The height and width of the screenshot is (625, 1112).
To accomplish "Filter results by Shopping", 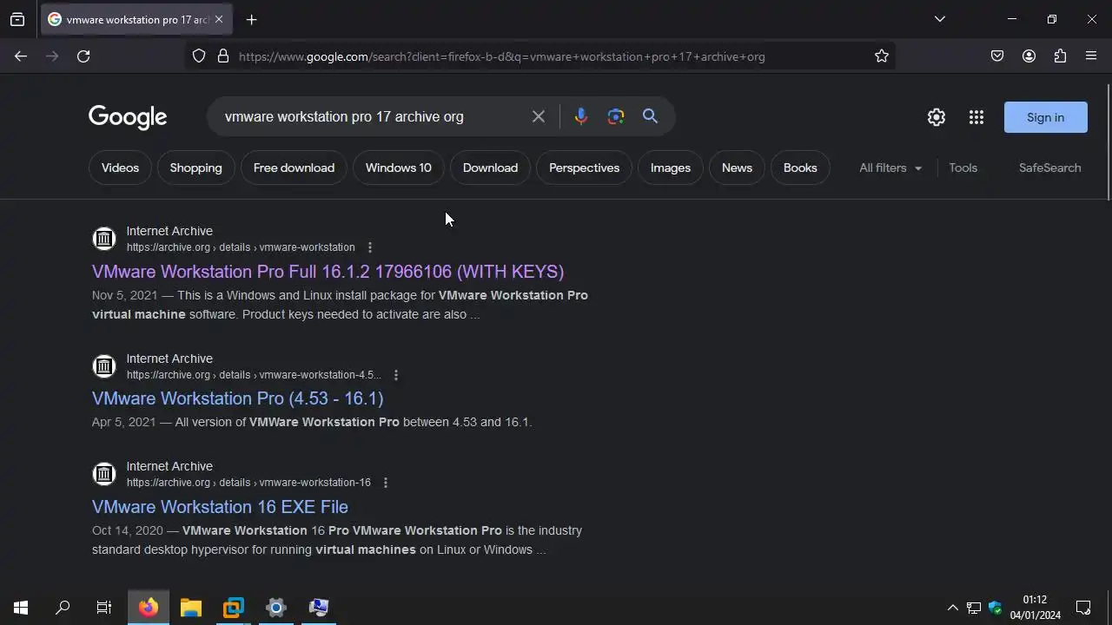I will [x=195, y=168].
